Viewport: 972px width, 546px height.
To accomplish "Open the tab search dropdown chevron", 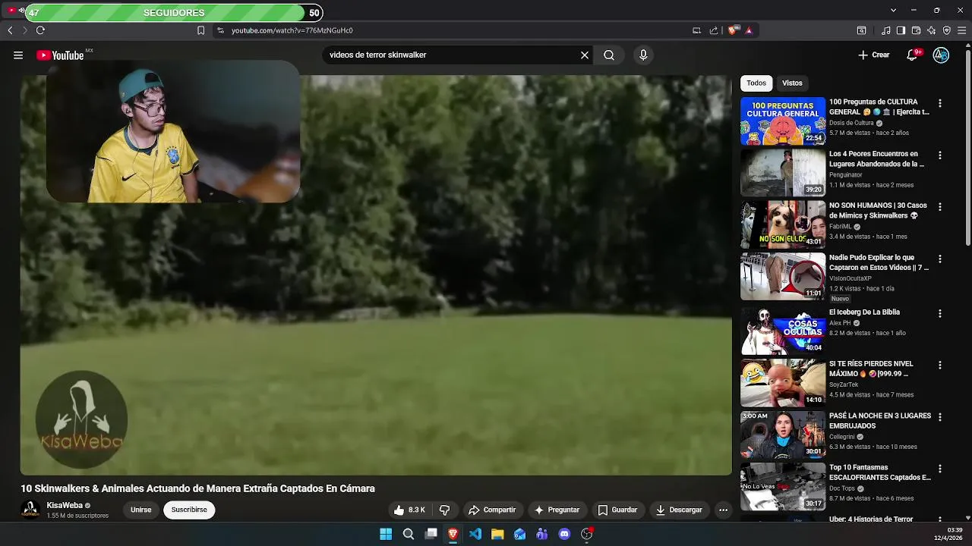I will tap(893, 10).
